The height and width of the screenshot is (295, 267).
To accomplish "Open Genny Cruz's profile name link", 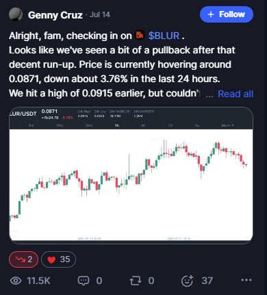I will [x=55, y=15].
